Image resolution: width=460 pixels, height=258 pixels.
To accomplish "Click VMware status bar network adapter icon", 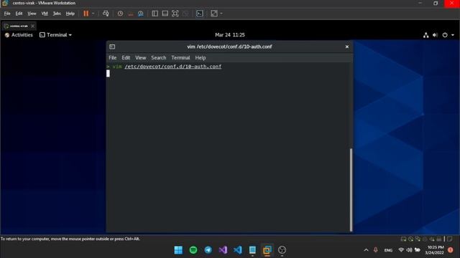I will [x=418, y=239].
